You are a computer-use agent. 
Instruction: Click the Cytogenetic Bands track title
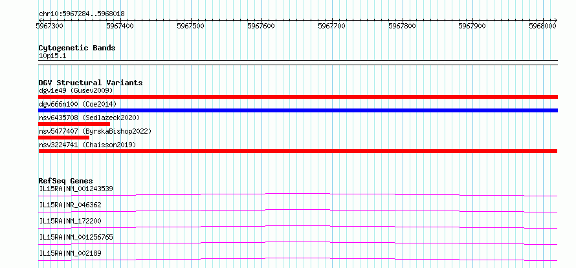pyautogui.click(x=77, y=48)
